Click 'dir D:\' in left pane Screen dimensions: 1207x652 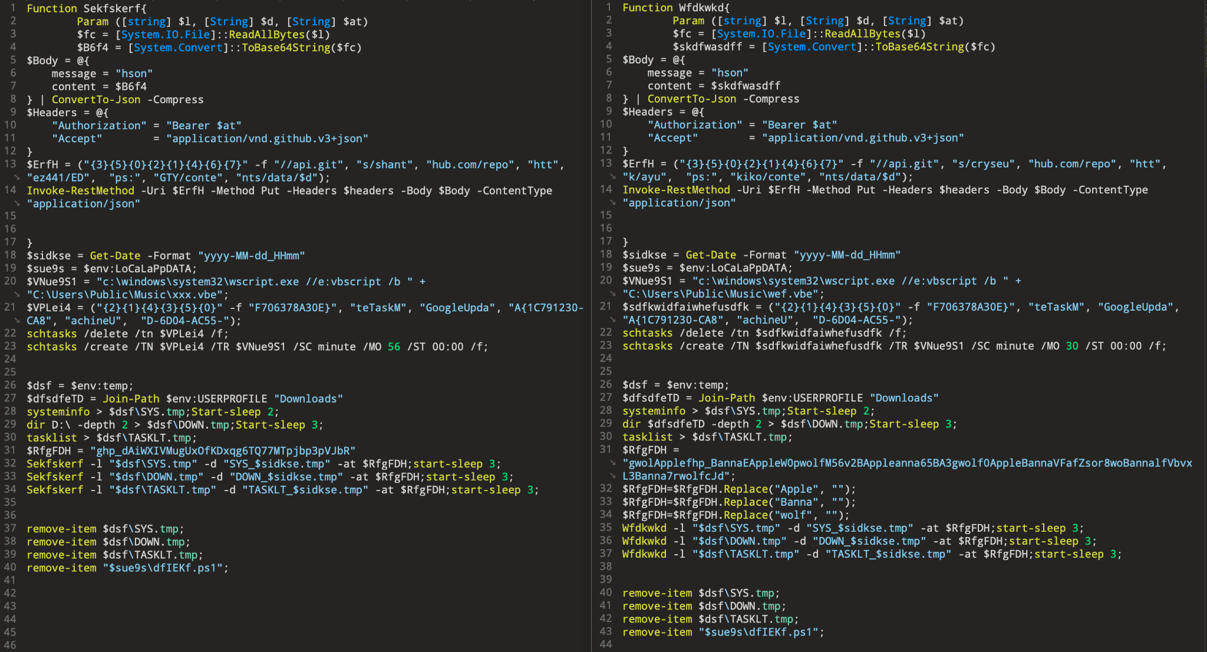click(x=48, y=425)
